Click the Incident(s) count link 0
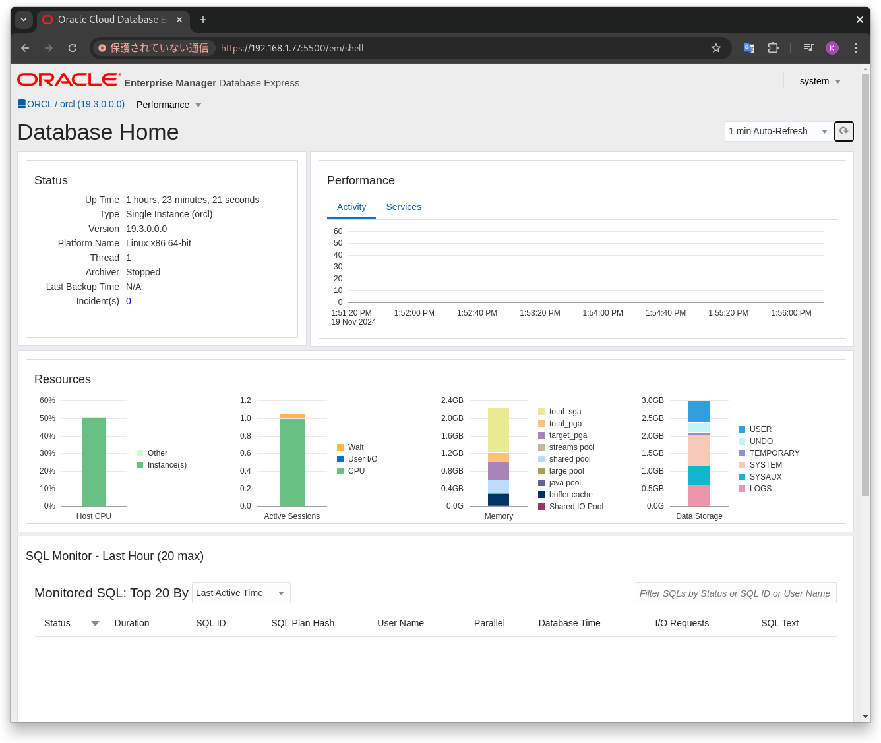This screenshot has height=743, width=881. [129, 301]
